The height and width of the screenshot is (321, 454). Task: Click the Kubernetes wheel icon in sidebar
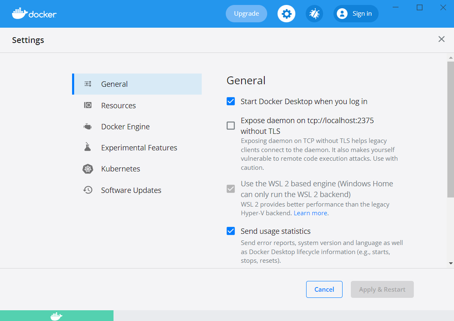tap(88, 169)
